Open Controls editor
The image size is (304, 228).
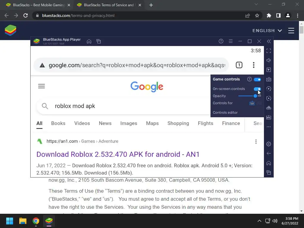[225, 113]
